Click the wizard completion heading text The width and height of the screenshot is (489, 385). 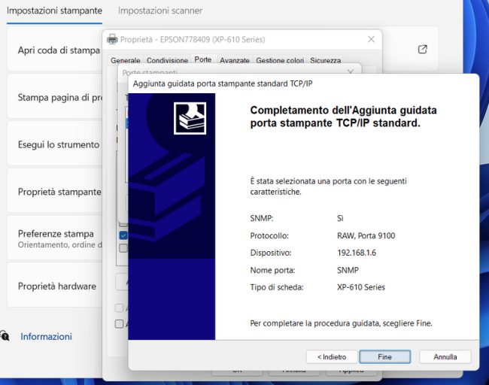(343, 117)
